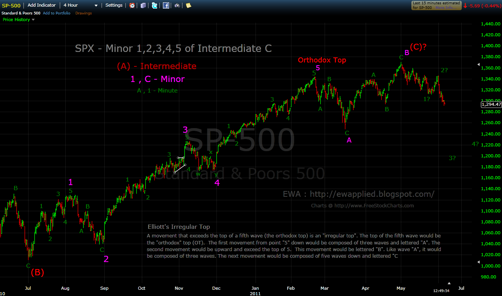
Task: Click the 1,360.00 price axis label
Action: click(491, 68)
